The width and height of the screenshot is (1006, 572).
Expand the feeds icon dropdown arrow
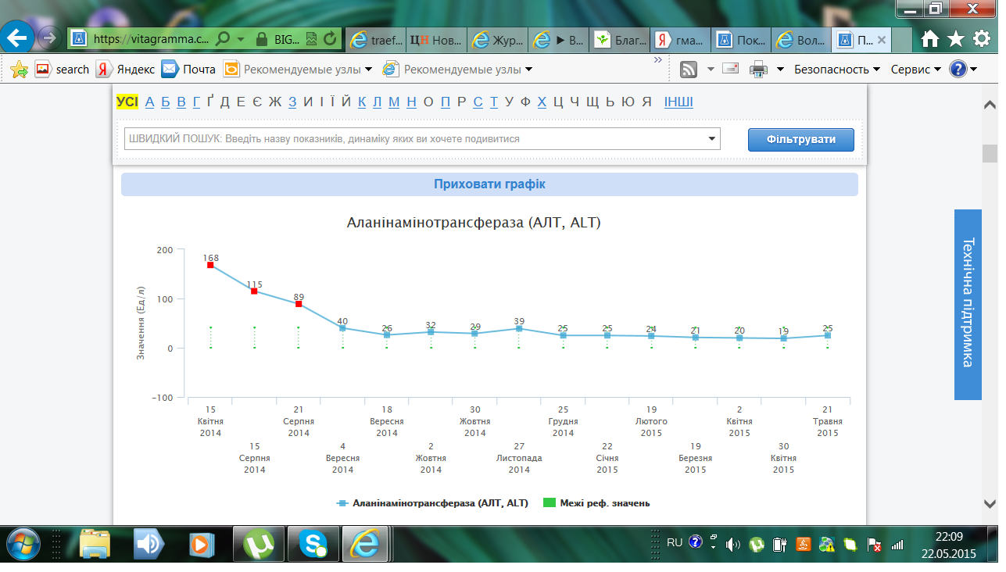click(711, 70)
